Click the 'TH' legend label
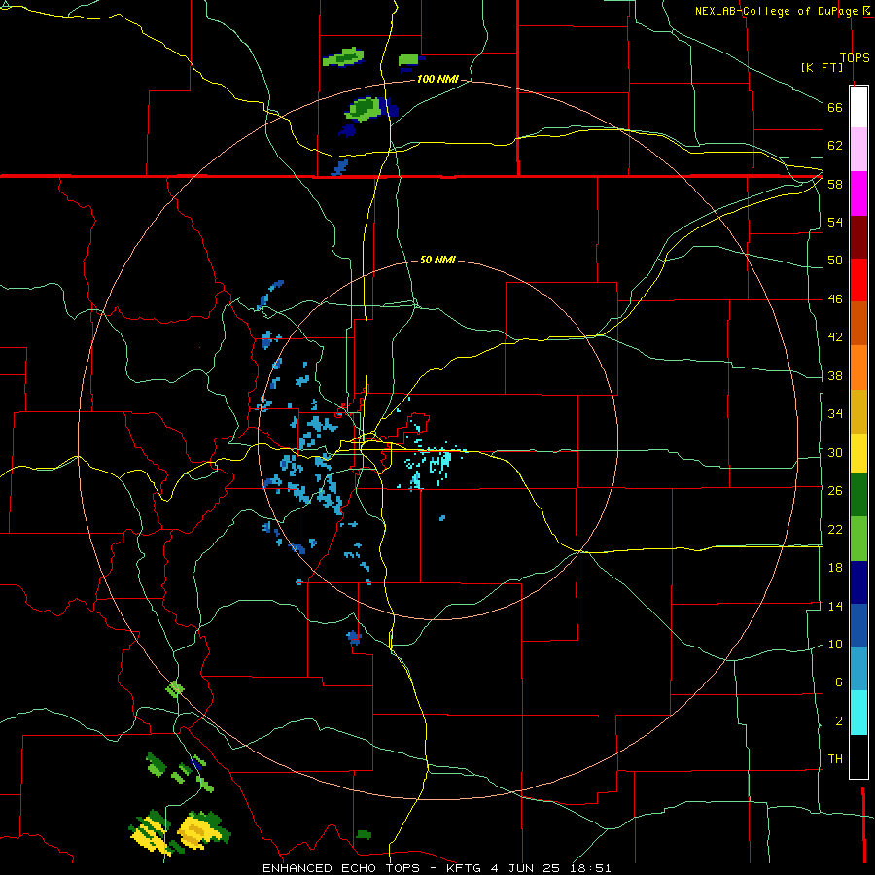The height and width of the screenshot is (875, 875). coord(835,758)
